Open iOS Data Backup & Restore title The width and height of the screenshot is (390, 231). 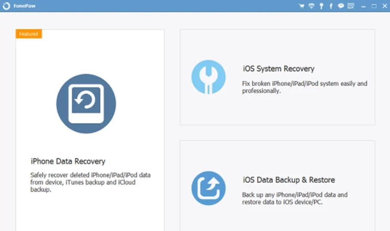click(x=289, y=180)
